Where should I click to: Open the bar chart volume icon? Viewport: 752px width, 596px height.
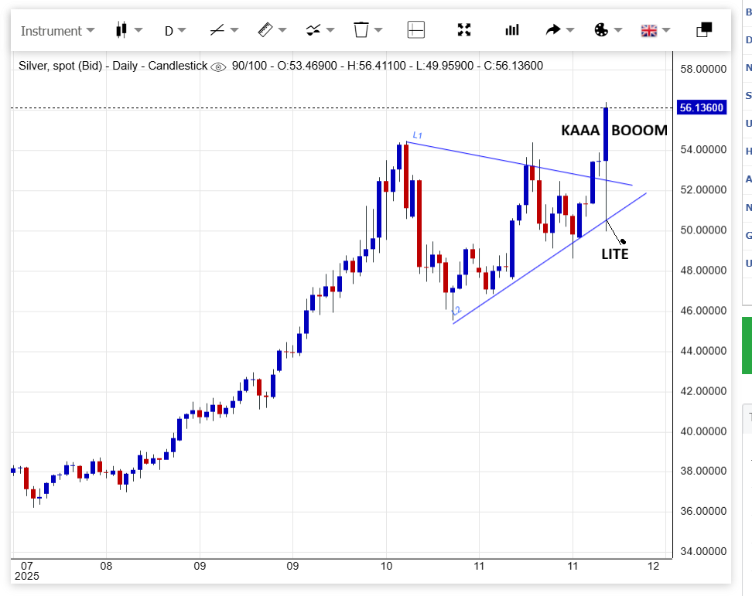point(512,30)
